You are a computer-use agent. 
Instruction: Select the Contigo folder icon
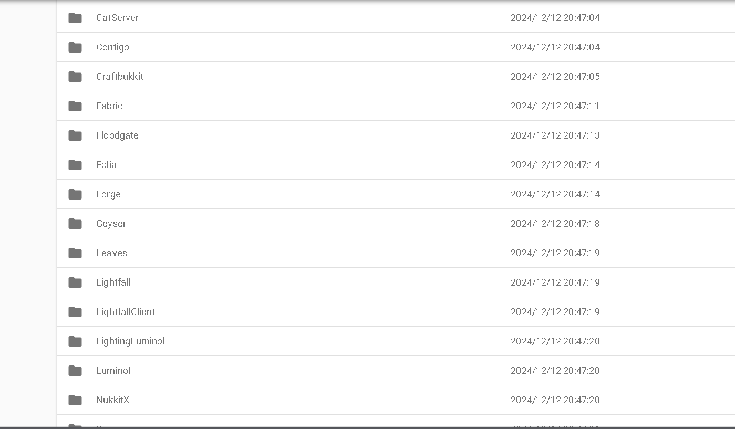[x=75, y=47]
